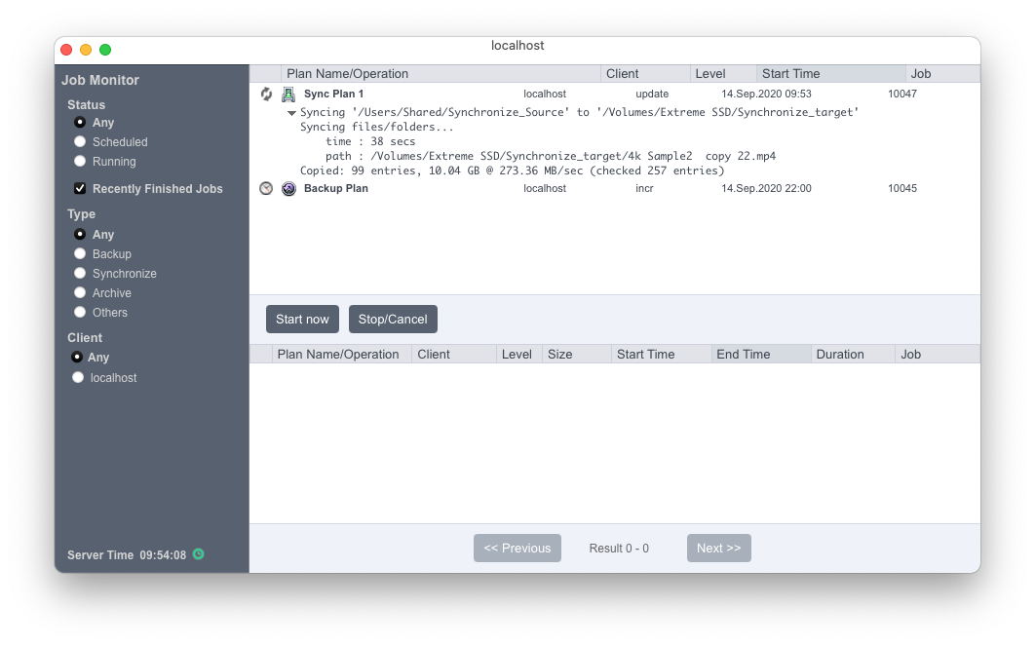Click the Job Monitor sidebar heading
Image resolution: width=1035 pixels, height=645 pixels.
click(x=100, y=80)
